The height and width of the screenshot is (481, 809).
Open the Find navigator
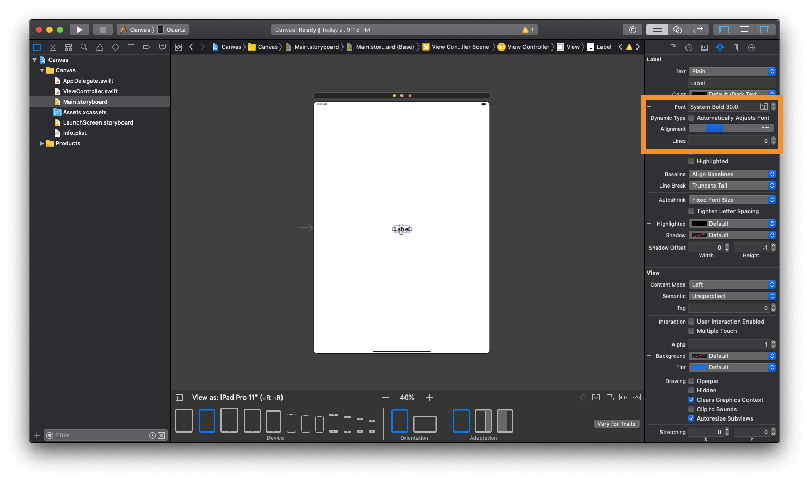click(x=84, y=47)
